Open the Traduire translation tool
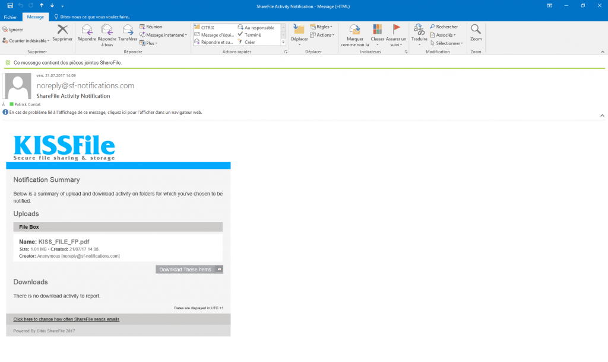The height and width of the screenshot is (362, 608). coord(420,34)
